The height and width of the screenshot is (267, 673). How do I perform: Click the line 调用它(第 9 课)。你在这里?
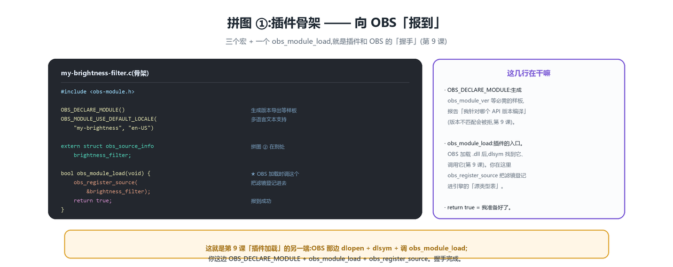[479, 164]
